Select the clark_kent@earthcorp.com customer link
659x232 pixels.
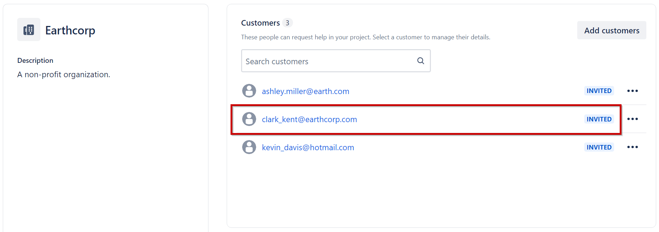pos(309,119)
